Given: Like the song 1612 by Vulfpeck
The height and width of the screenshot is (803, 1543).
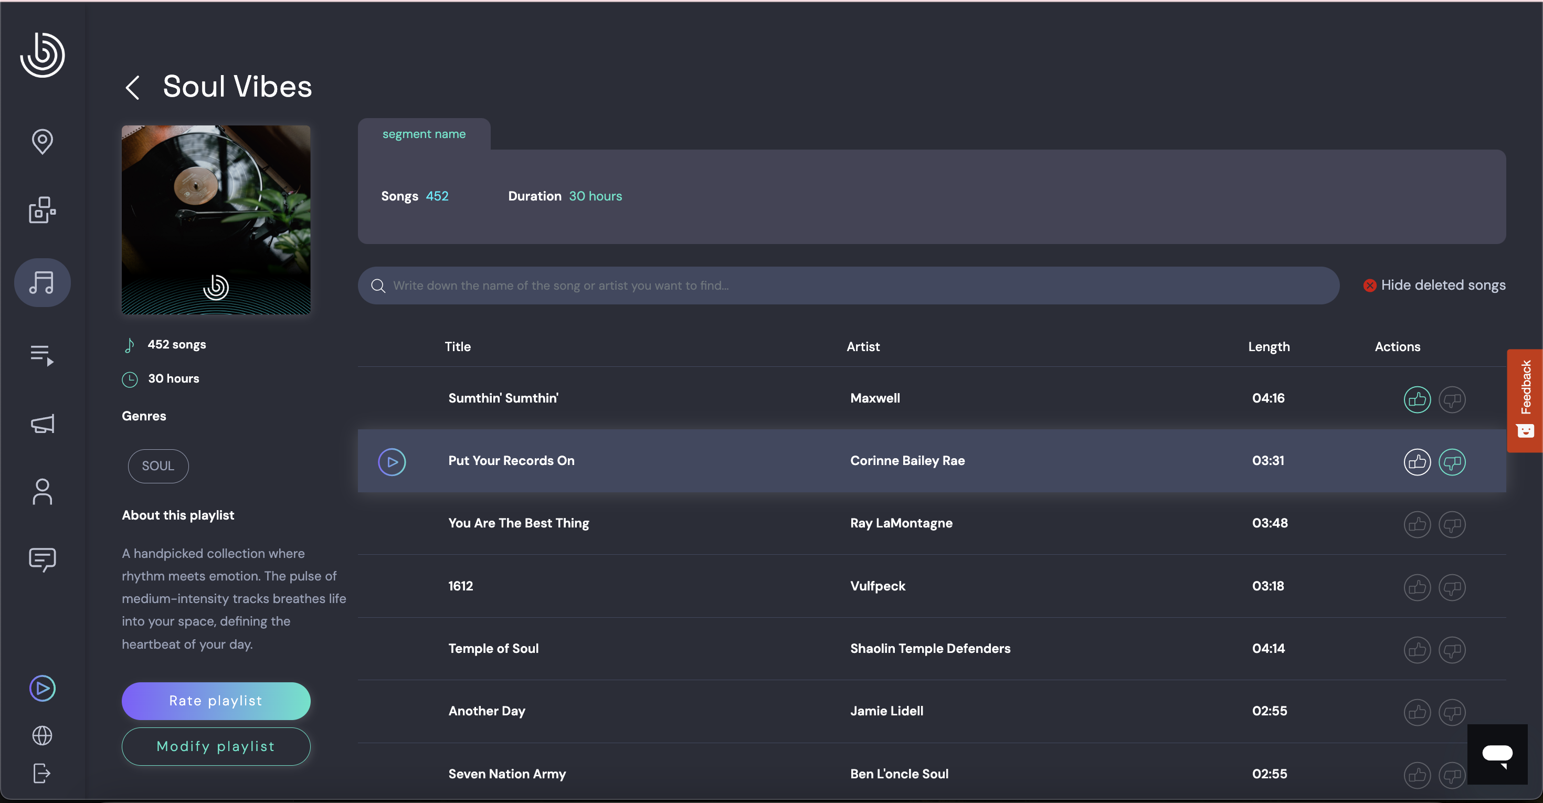Looking at the screenshot, I should (x=1417, y=587).
